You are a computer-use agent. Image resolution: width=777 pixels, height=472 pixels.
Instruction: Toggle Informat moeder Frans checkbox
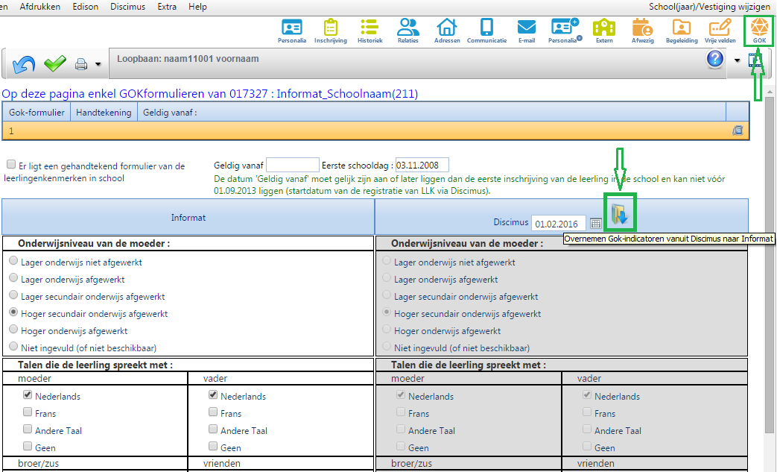pos(28,412)
